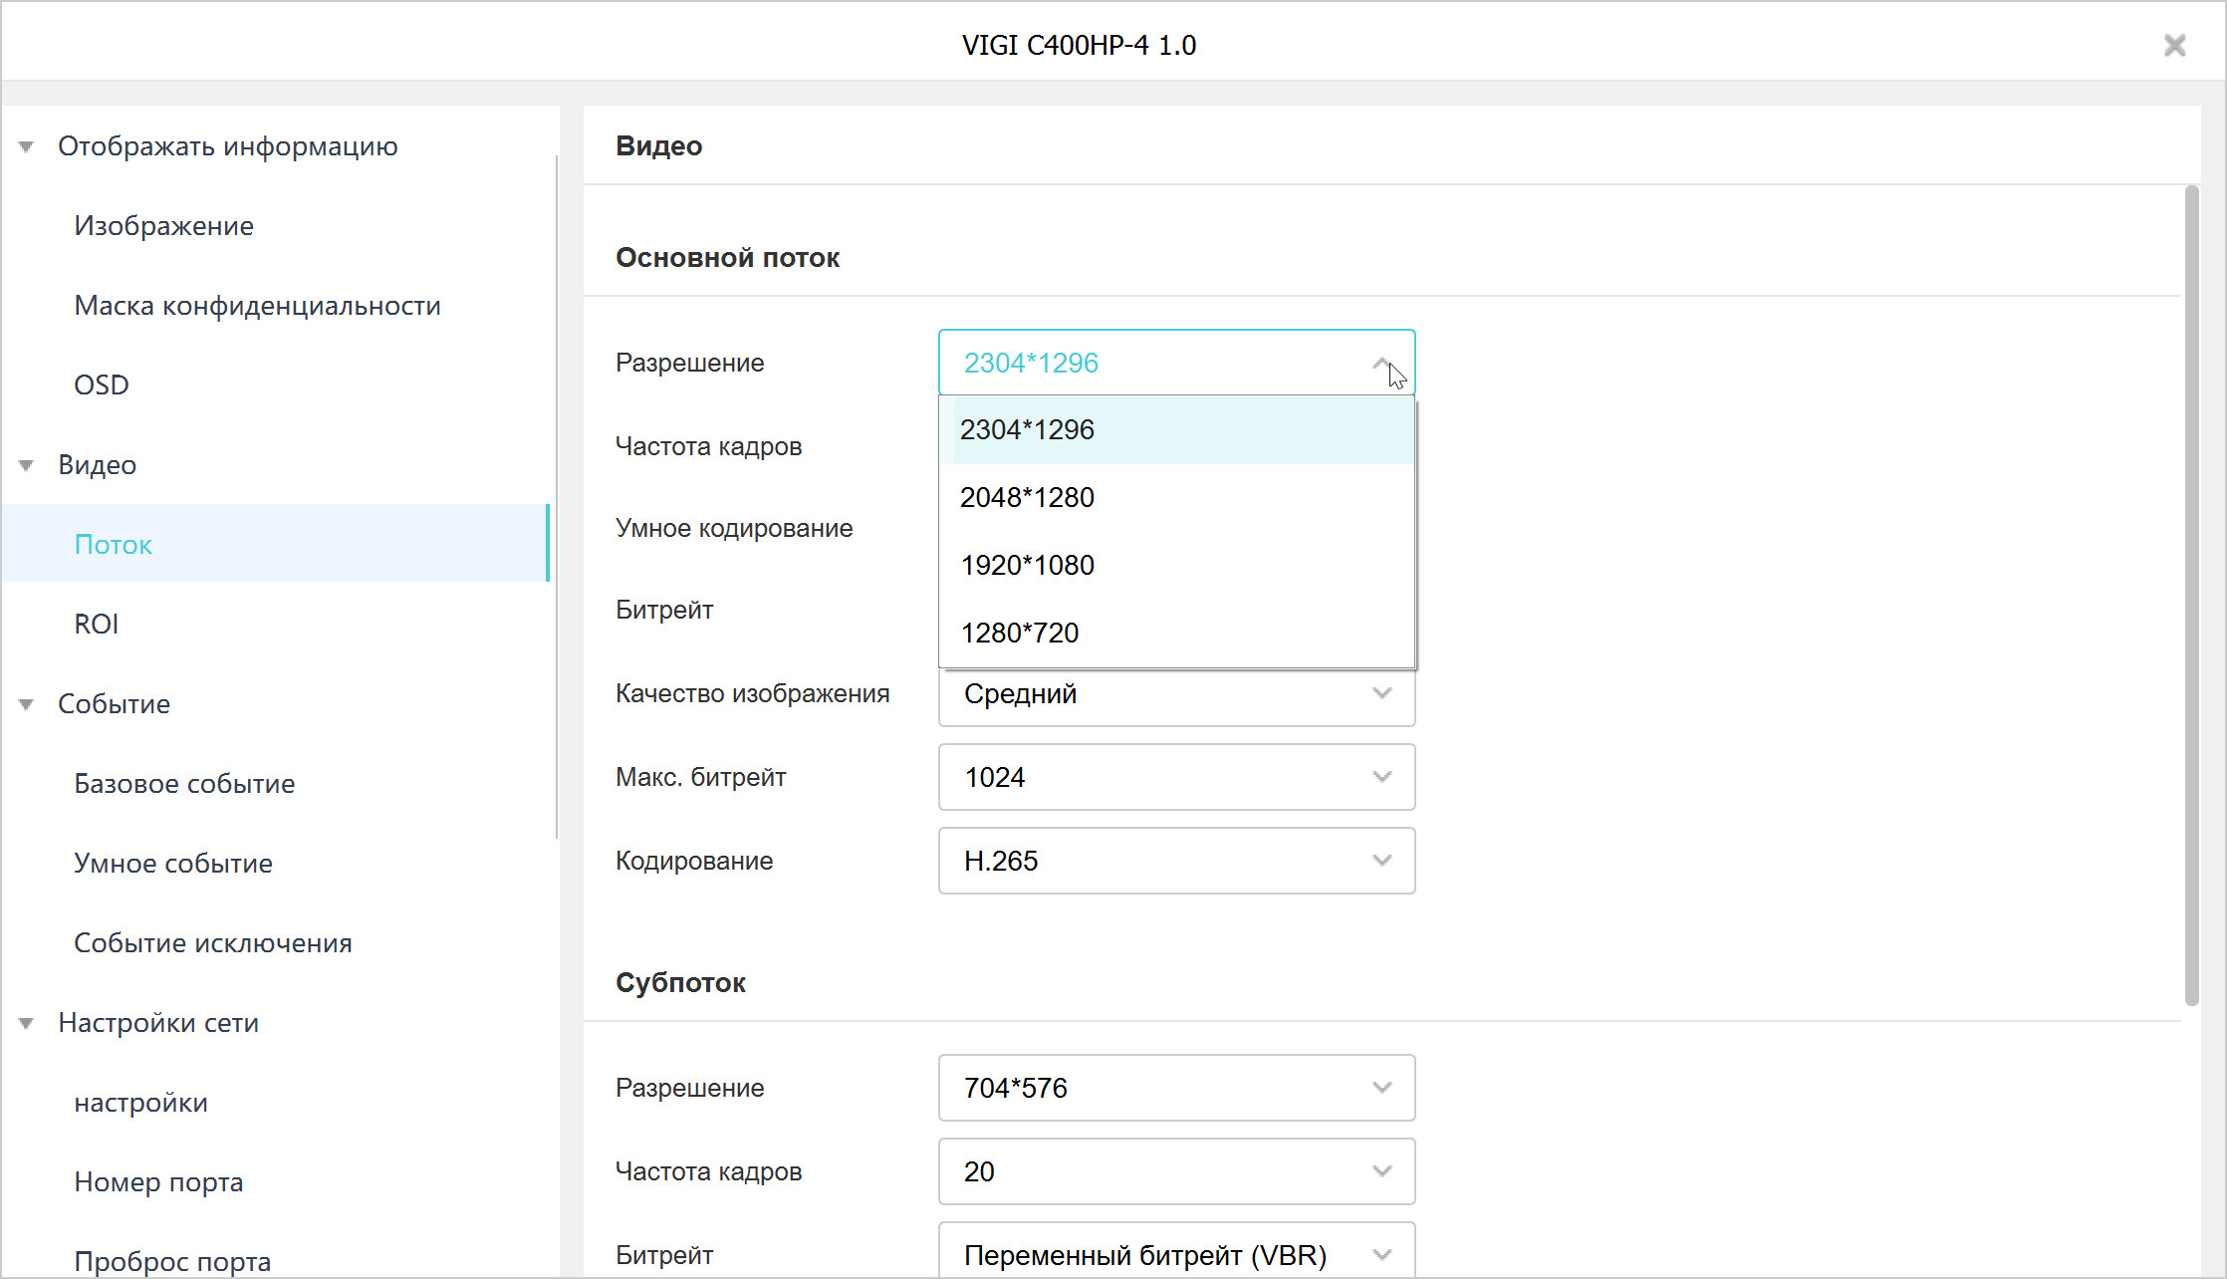Open the Изображение settings page

(x=163, y=226)
